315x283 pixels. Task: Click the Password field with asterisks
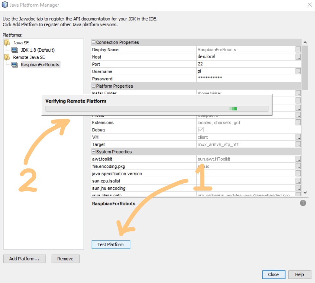pyautogui.click(x=249, y=79)
